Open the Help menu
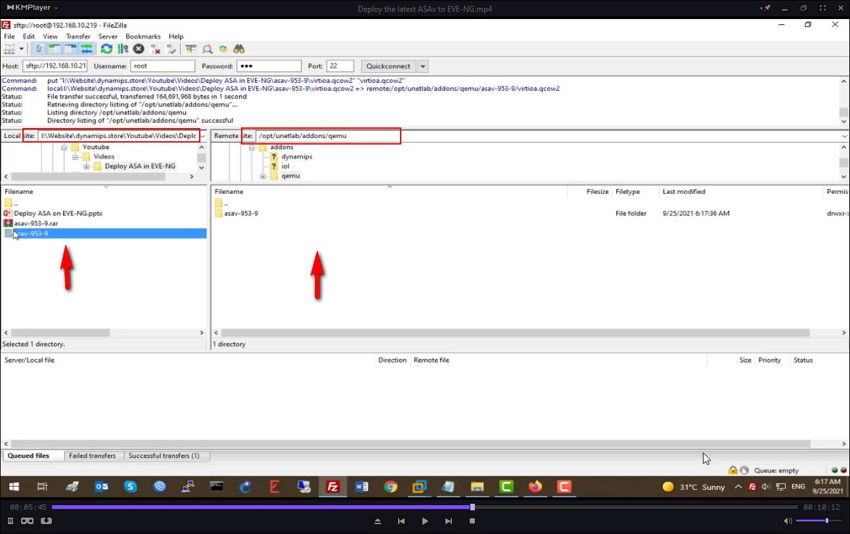The height and width of the screenshot is (534, 850). pos(176,37)
